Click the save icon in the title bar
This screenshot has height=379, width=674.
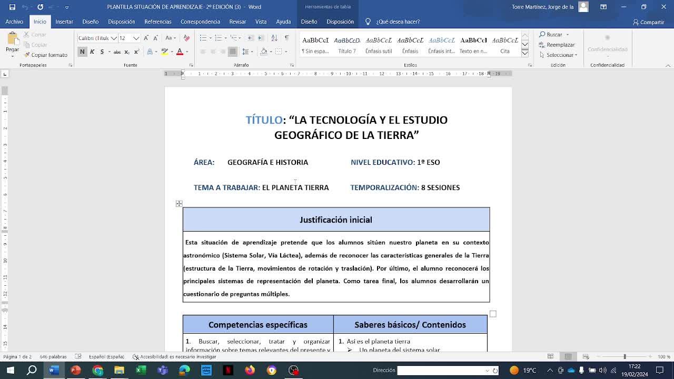pos(12,7)
